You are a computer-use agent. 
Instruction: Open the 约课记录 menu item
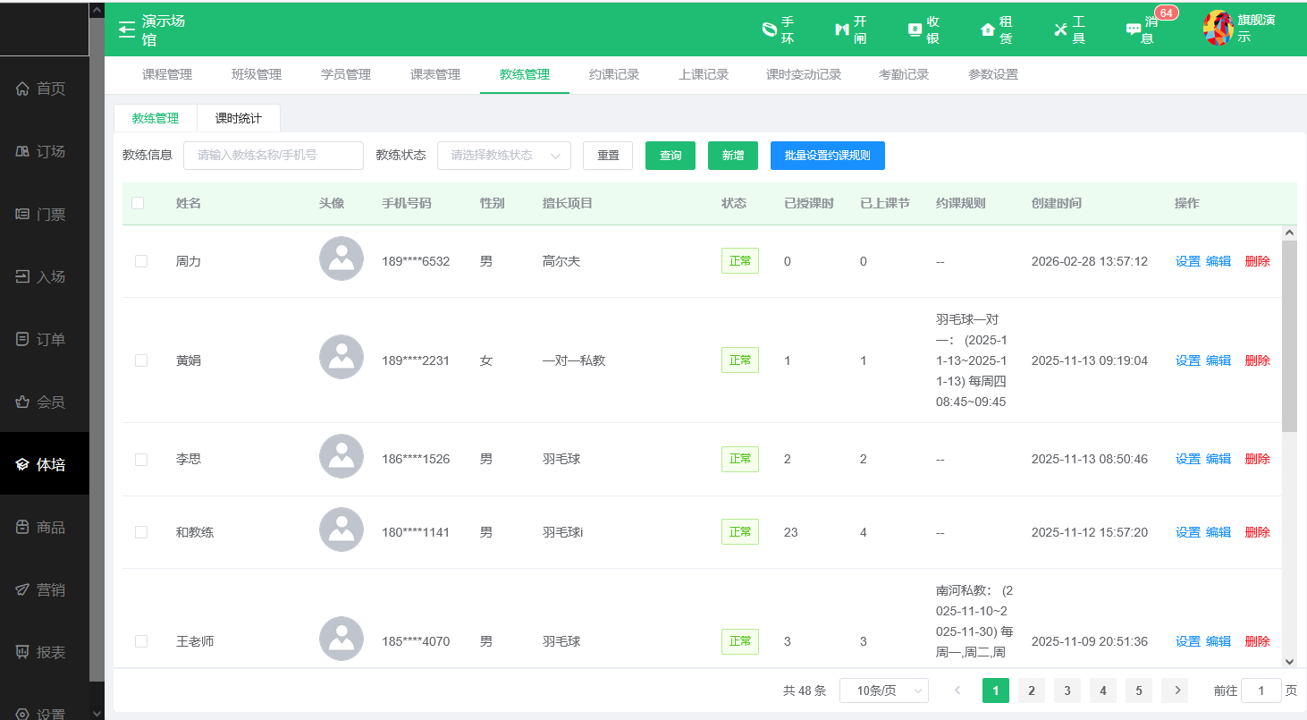pos(614,74)
